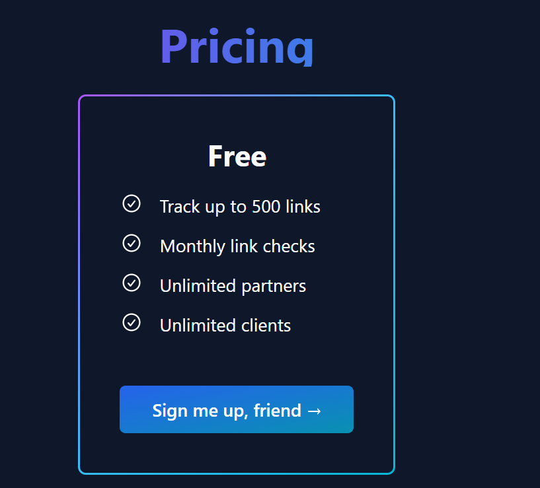Click the word friend on the sign-up button
The width and height of the screenshot is (540, 488).
pyautogui.click(x=277, y=411)
